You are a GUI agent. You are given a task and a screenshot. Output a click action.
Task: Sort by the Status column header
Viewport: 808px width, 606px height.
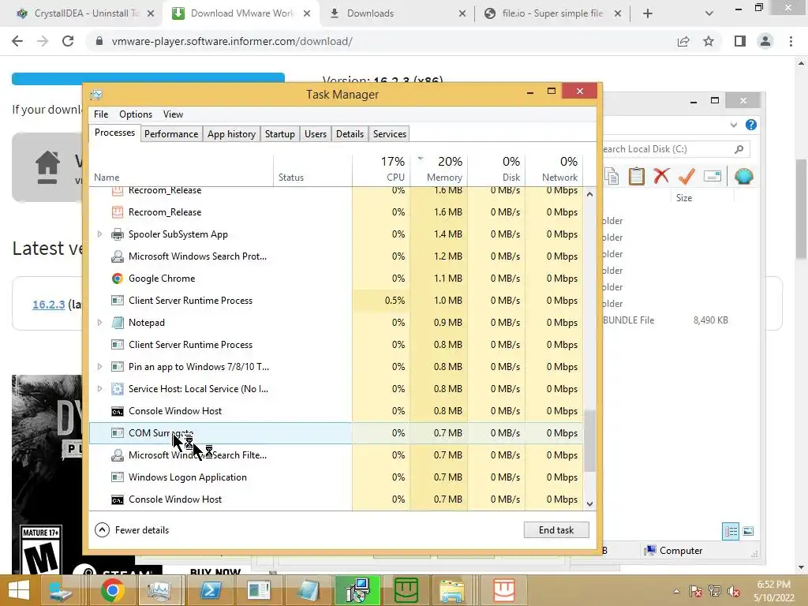(312, 170)
